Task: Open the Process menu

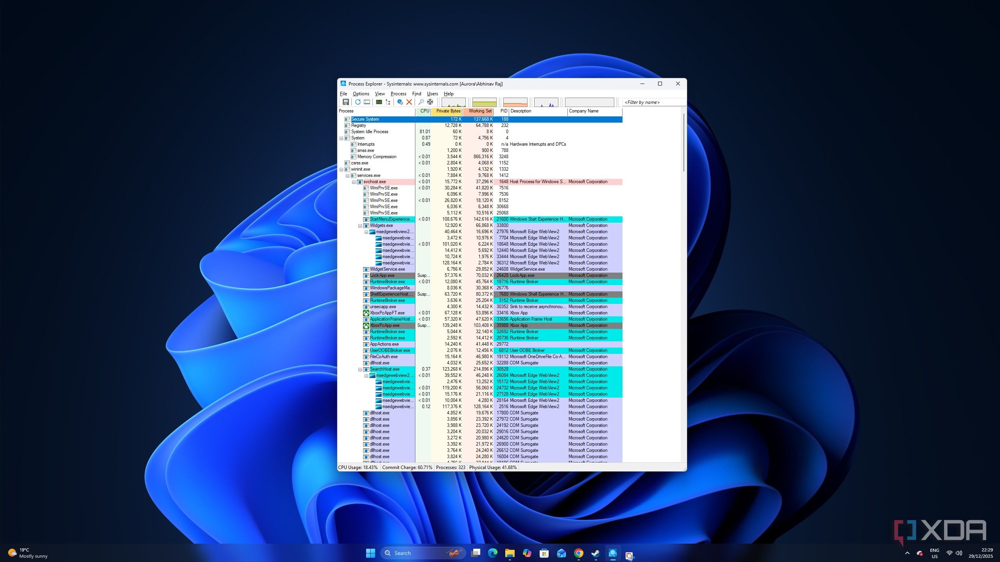Action: [398, 94]
